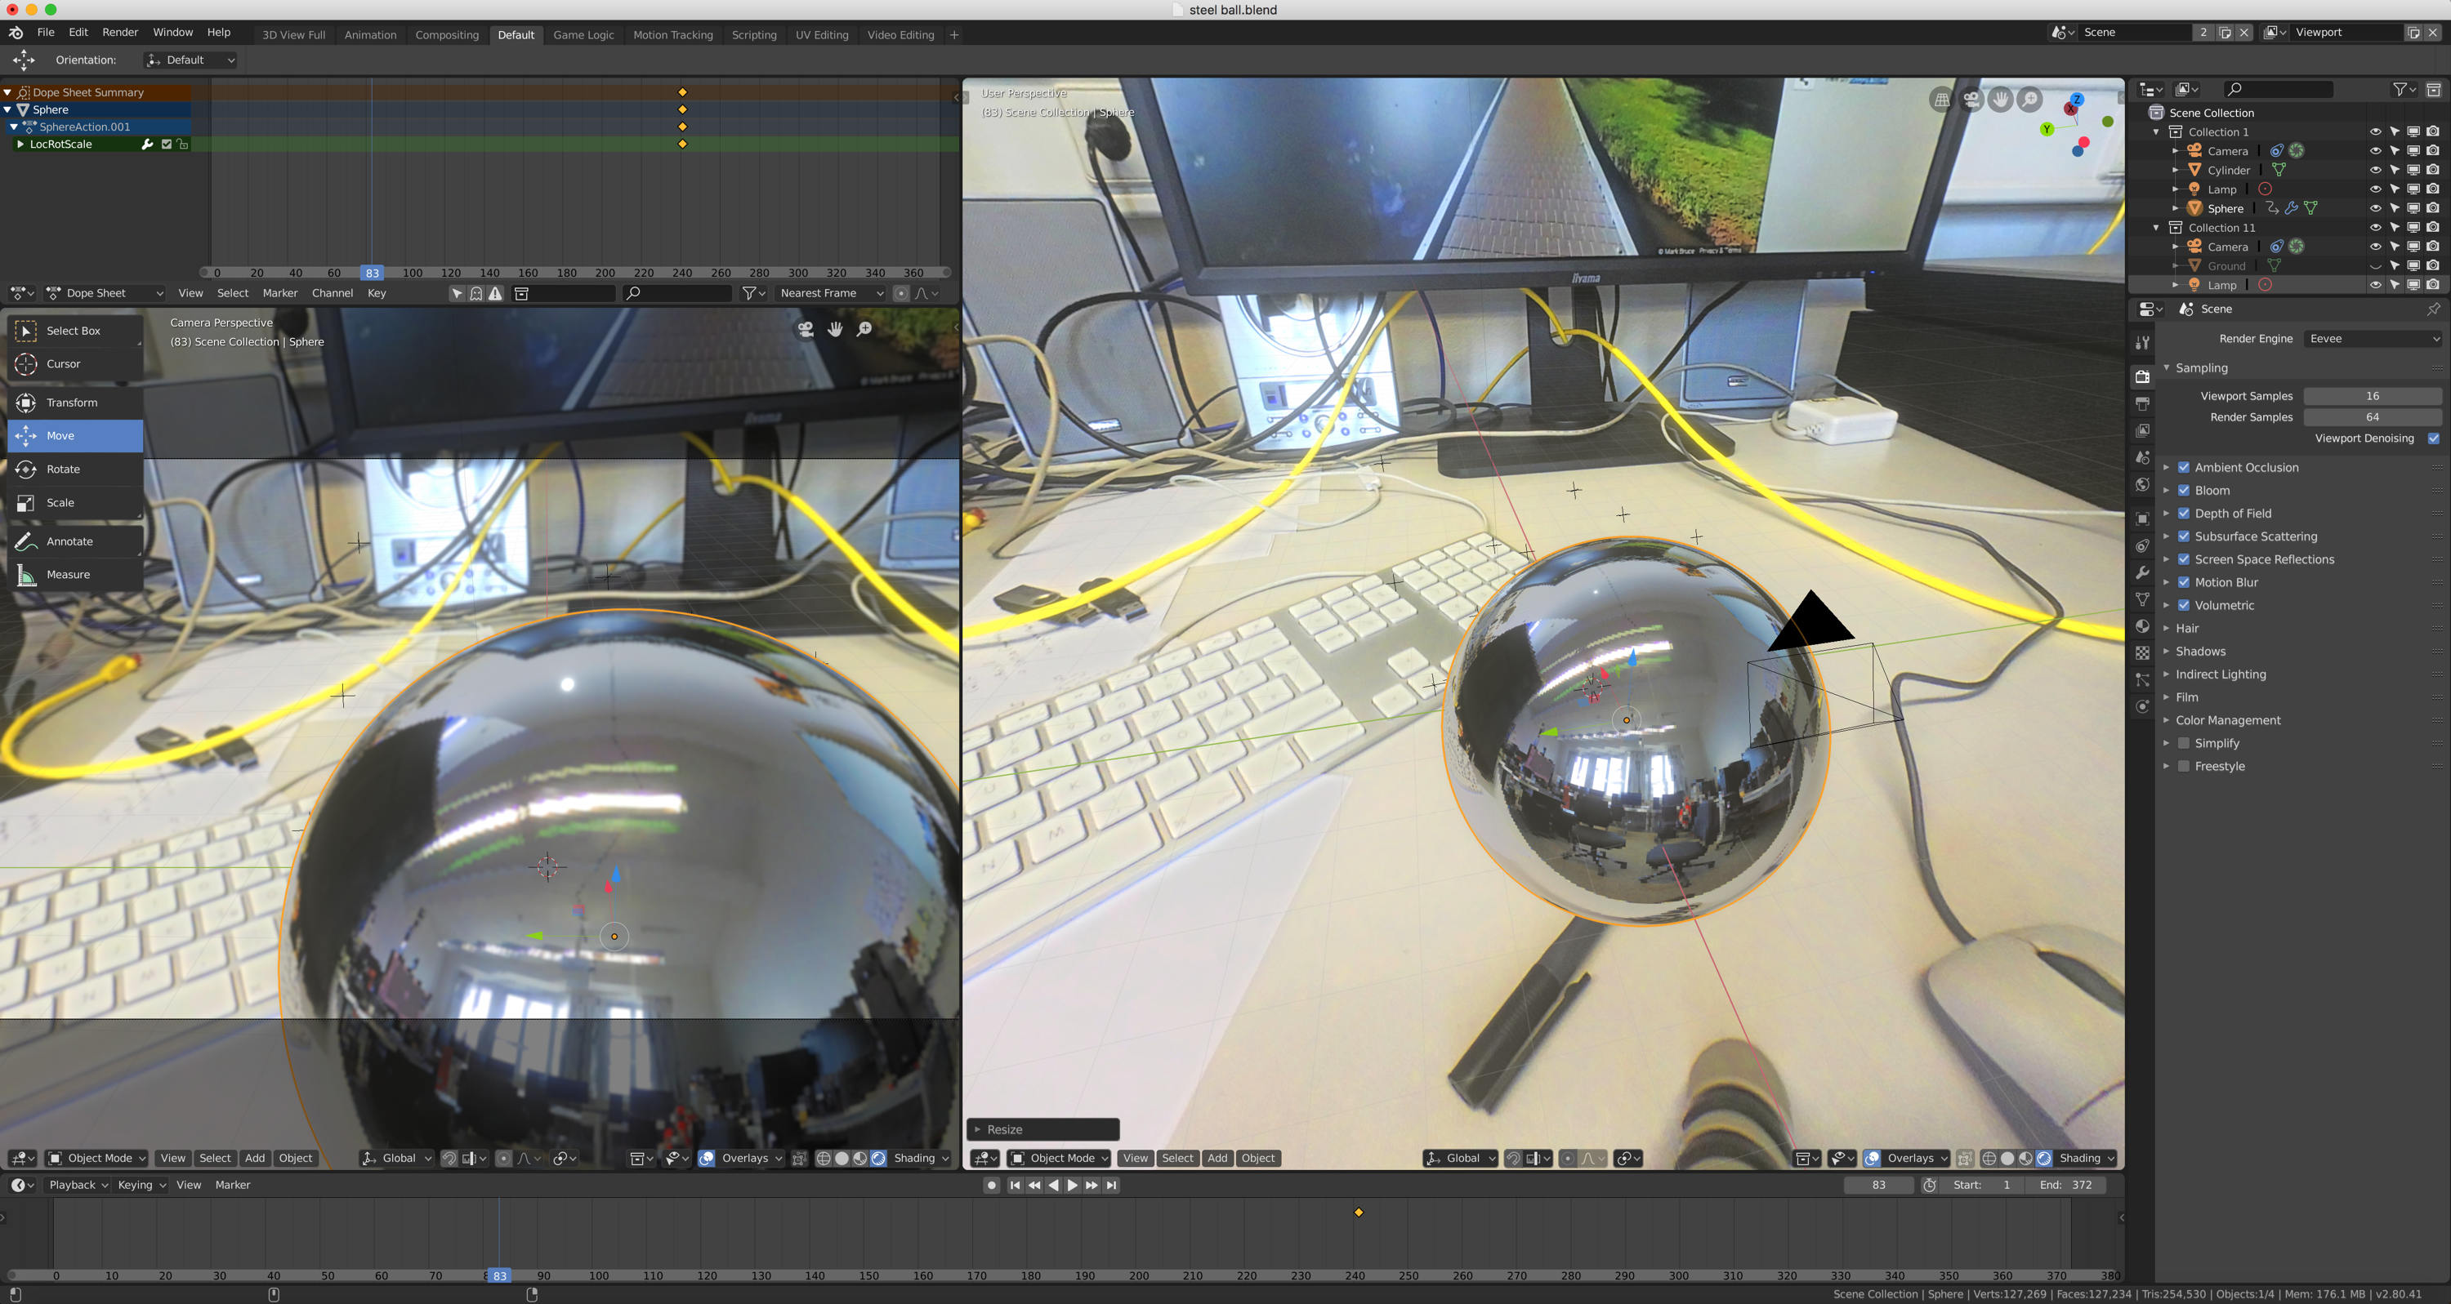Open the Orientation Default dropdown

[190, 60]
